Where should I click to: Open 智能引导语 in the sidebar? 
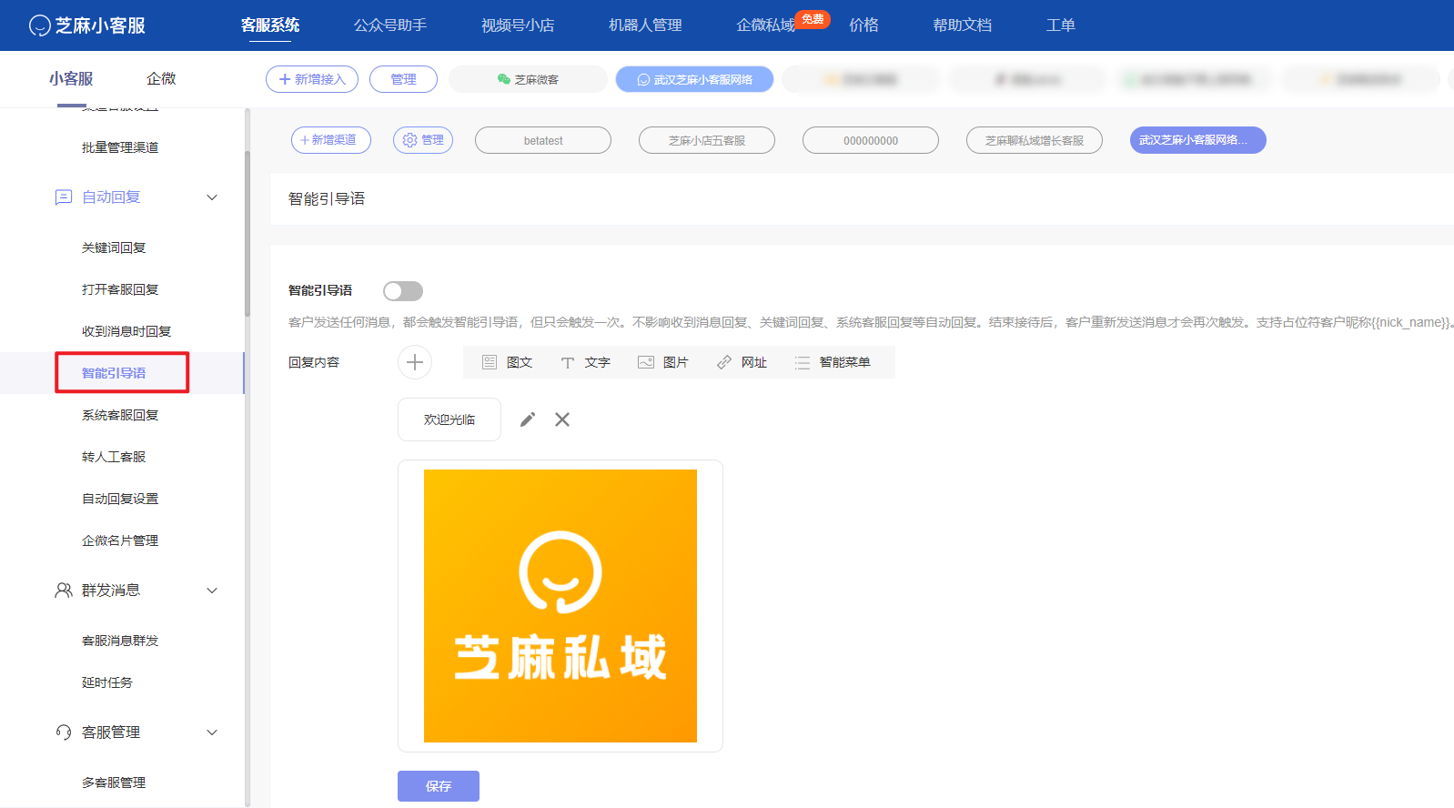[114, 373]
